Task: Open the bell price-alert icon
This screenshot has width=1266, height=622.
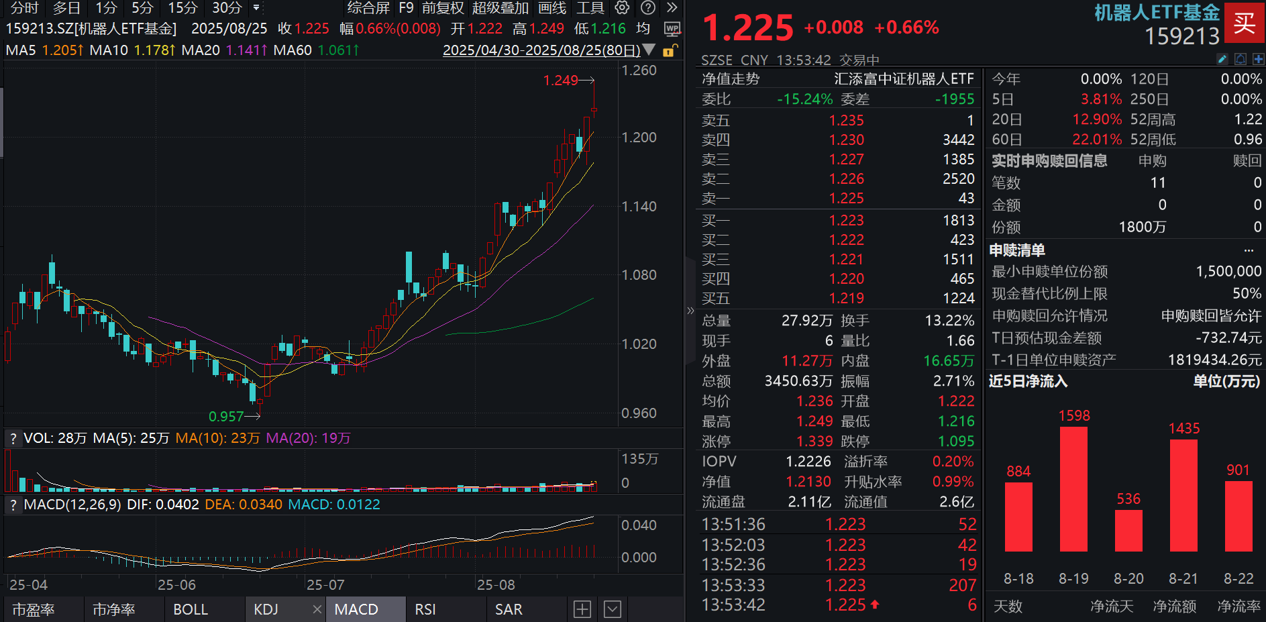Action: (1241, 59)
